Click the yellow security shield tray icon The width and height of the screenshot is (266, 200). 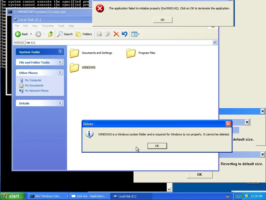(x=247, y=196)
